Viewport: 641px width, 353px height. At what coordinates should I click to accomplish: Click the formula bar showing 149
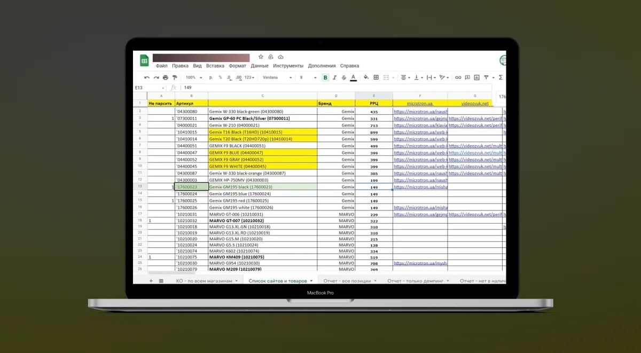[337, 88]
